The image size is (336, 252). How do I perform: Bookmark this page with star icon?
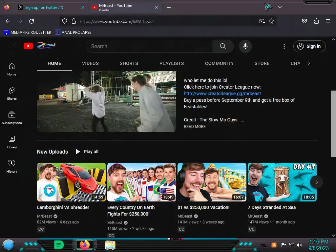pyautogui.click(x=271, y=21)
